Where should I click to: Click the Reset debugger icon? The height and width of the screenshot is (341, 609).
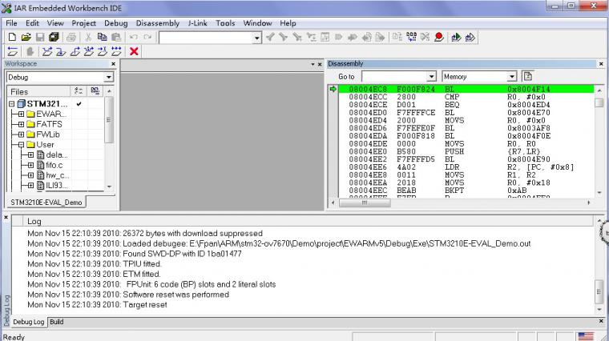pyautogui.click(x=13, y=51)
